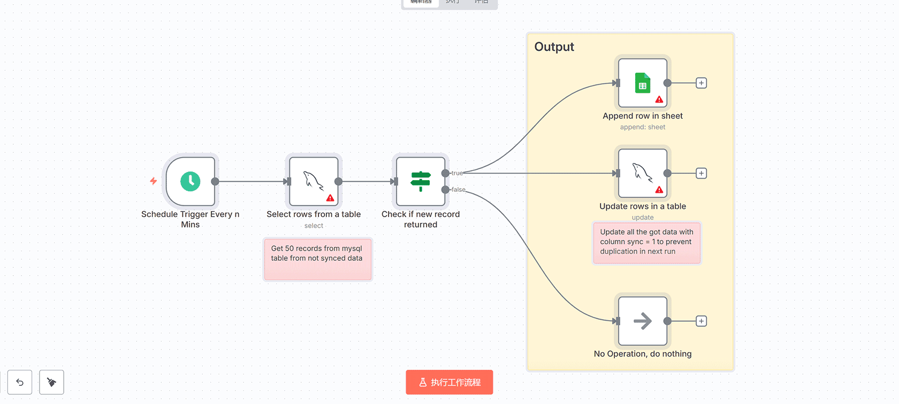Add node after No Operation node

(701, 321)
